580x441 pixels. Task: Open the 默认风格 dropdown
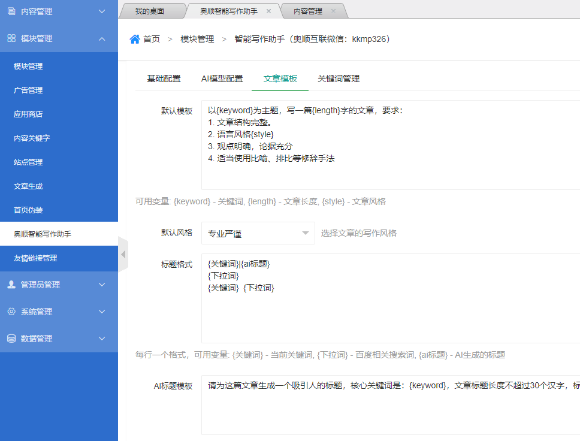(x=258, y=233)
